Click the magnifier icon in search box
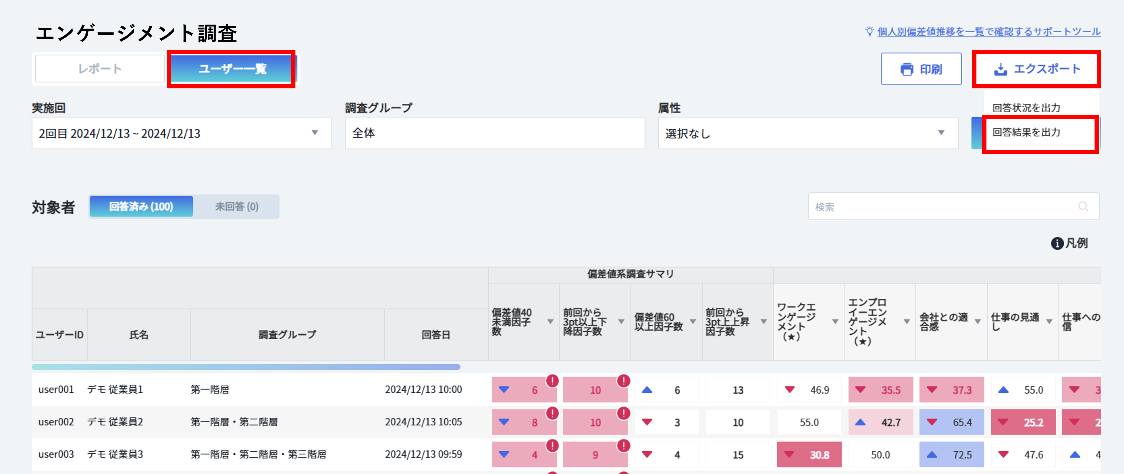 pos(1083,207)
